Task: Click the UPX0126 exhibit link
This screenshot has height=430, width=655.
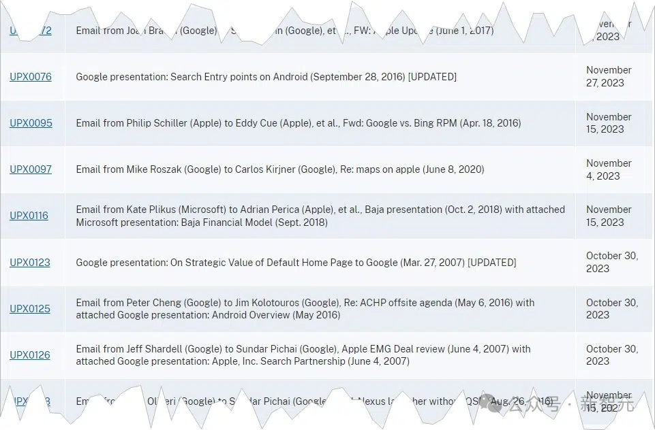Action: point(30,355)
